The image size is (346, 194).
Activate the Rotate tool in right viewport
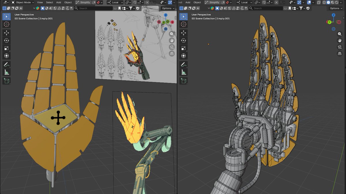(183, 41)
